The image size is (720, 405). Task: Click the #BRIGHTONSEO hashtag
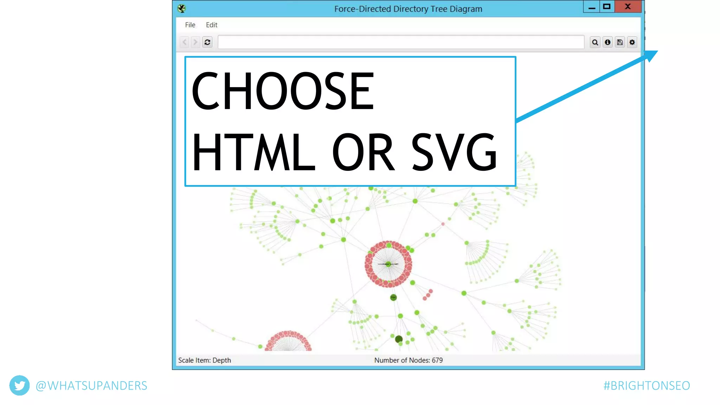tap(647, 386)
